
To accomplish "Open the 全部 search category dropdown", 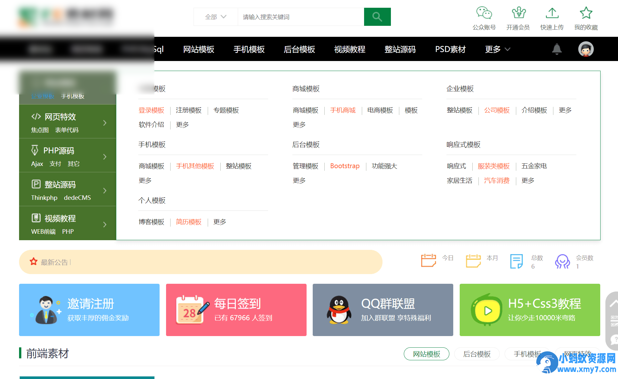I will click(215, 17).
